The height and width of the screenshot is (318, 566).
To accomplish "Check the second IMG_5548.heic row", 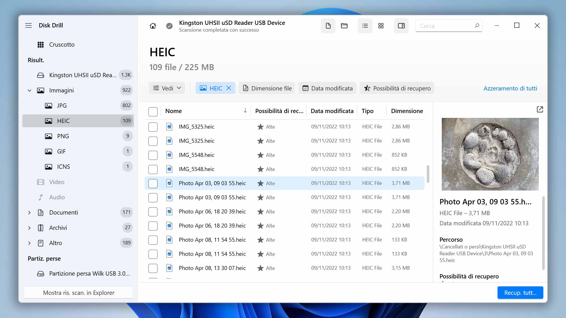I will pos(153,169).
